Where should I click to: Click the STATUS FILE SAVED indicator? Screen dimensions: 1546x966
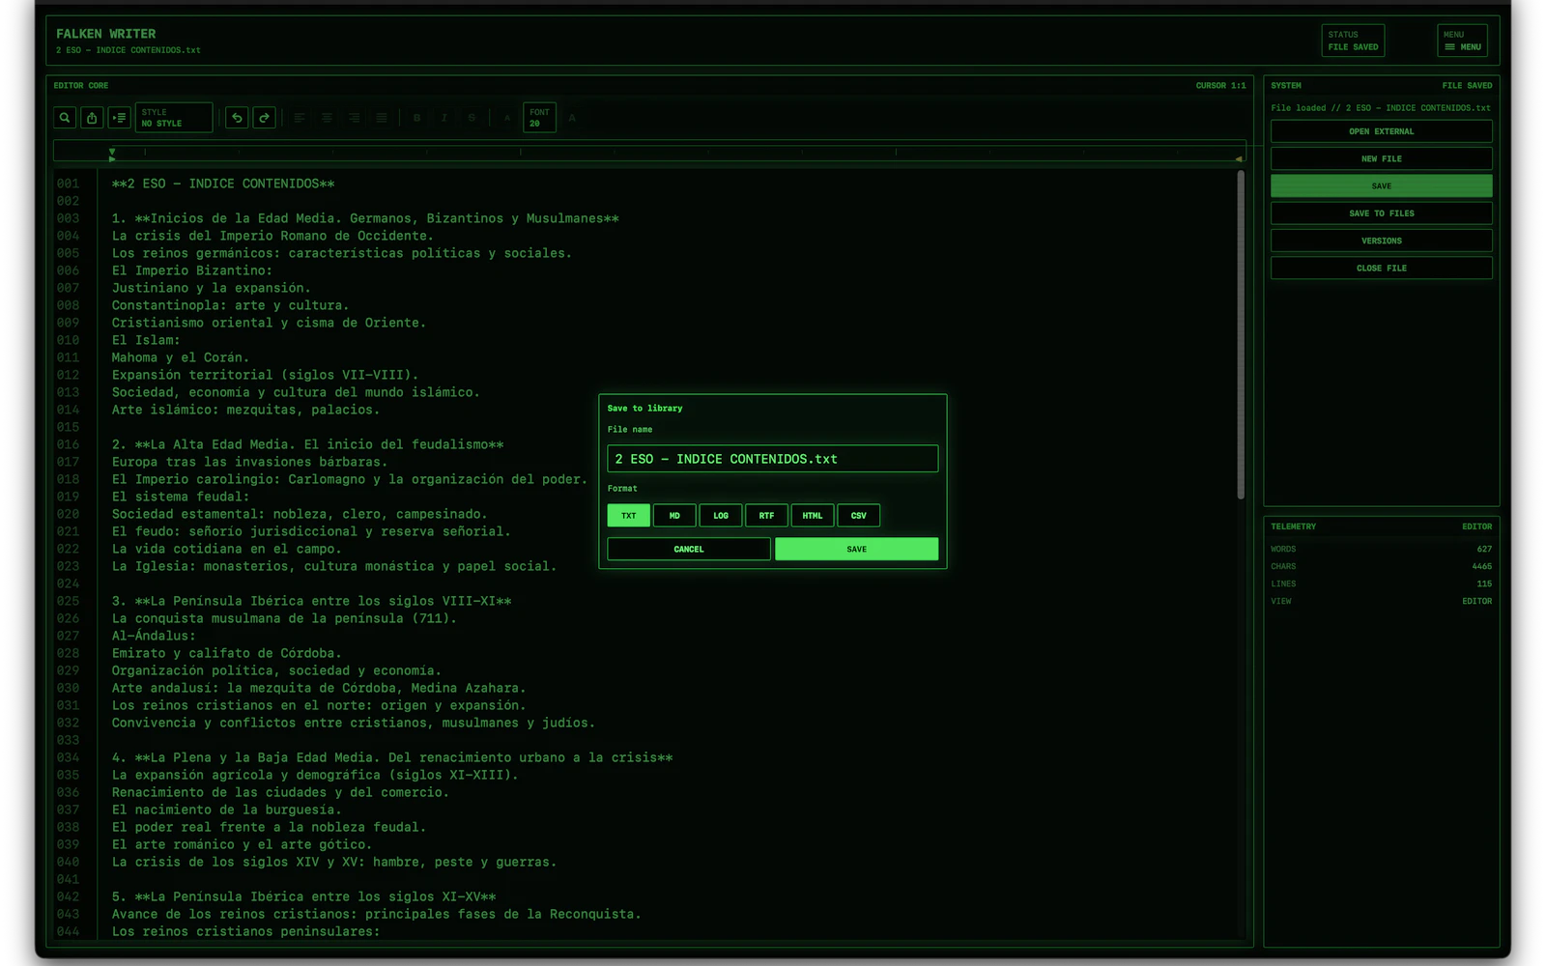click(1353, 41)
